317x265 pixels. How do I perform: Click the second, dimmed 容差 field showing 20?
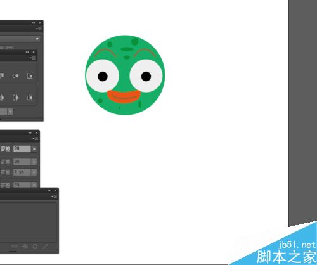pyautogui.click(x=22, y=162)
